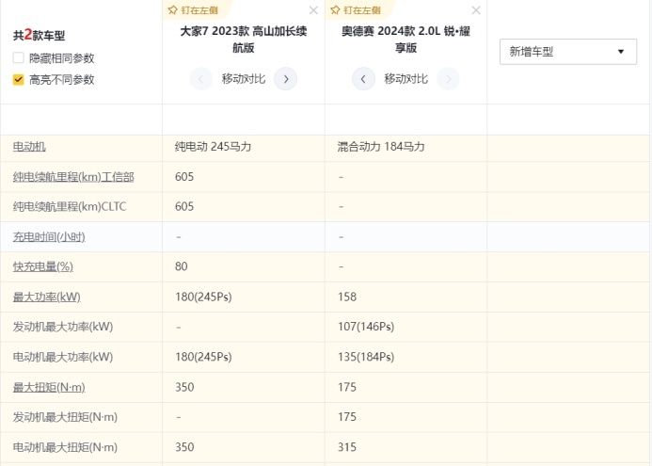652x466 pixels.
Task: Click 605 in the CLTC range row
Action: coord(184,206)
